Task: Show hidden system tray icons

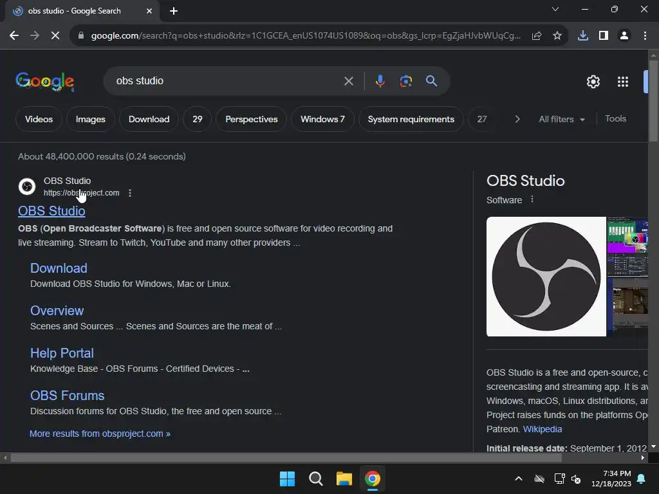Action: (x=519, y=479)
